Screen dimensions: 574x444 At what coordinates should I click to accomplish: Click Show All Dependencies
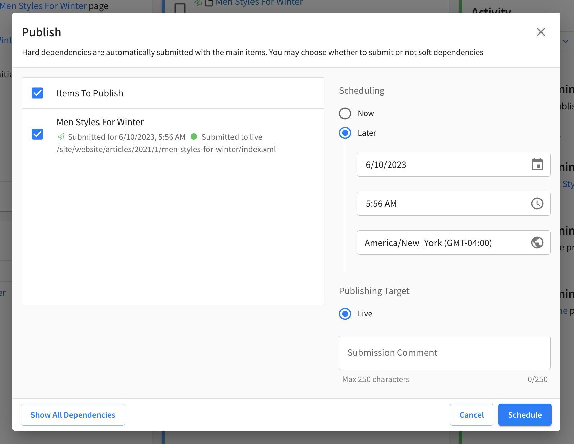tap(72, 415)
